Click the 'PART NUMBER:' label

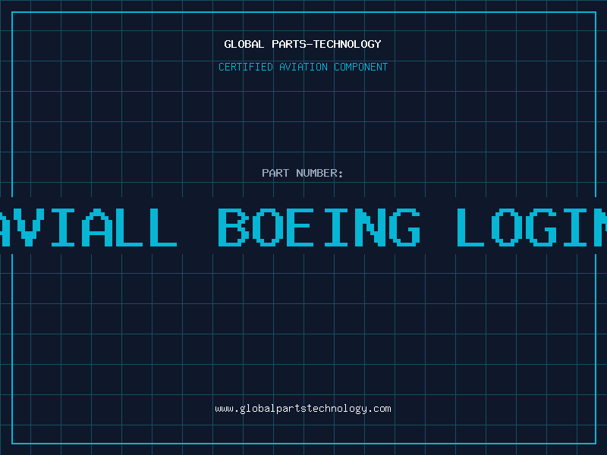pos(303,173)
